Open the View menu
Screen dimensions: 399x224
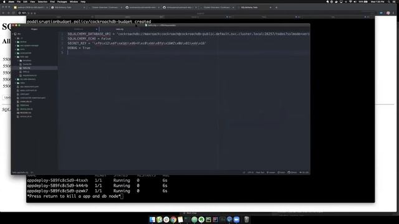click(32, 1)
